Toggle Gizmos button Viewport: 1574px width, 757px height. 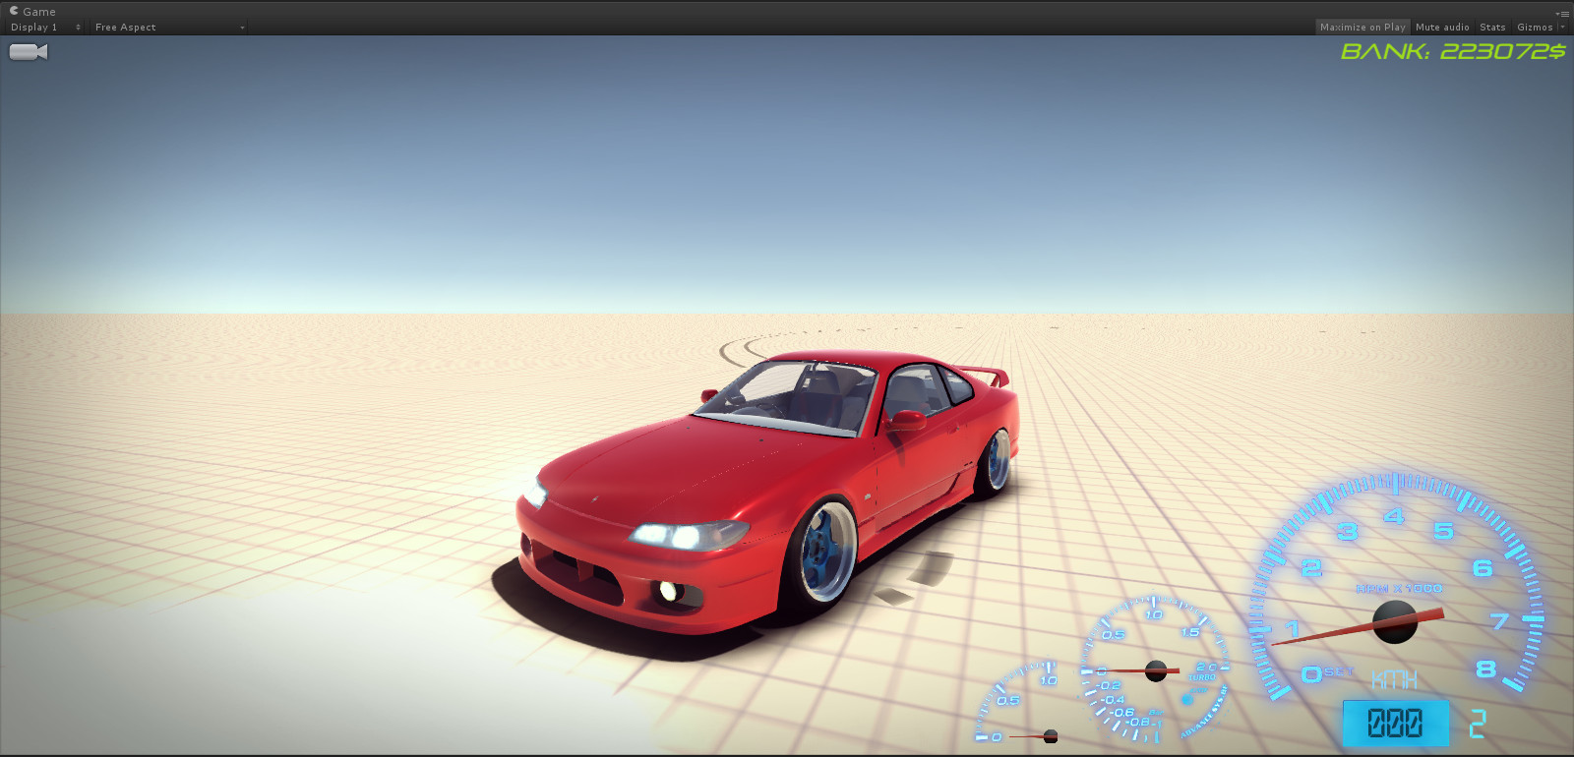(x=1535, y=28)
